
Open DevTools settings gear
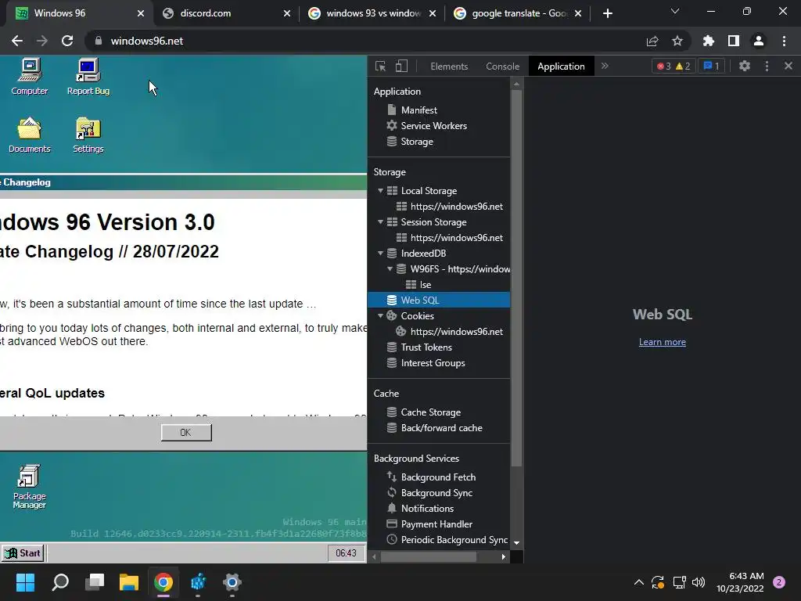click(745, 66)
